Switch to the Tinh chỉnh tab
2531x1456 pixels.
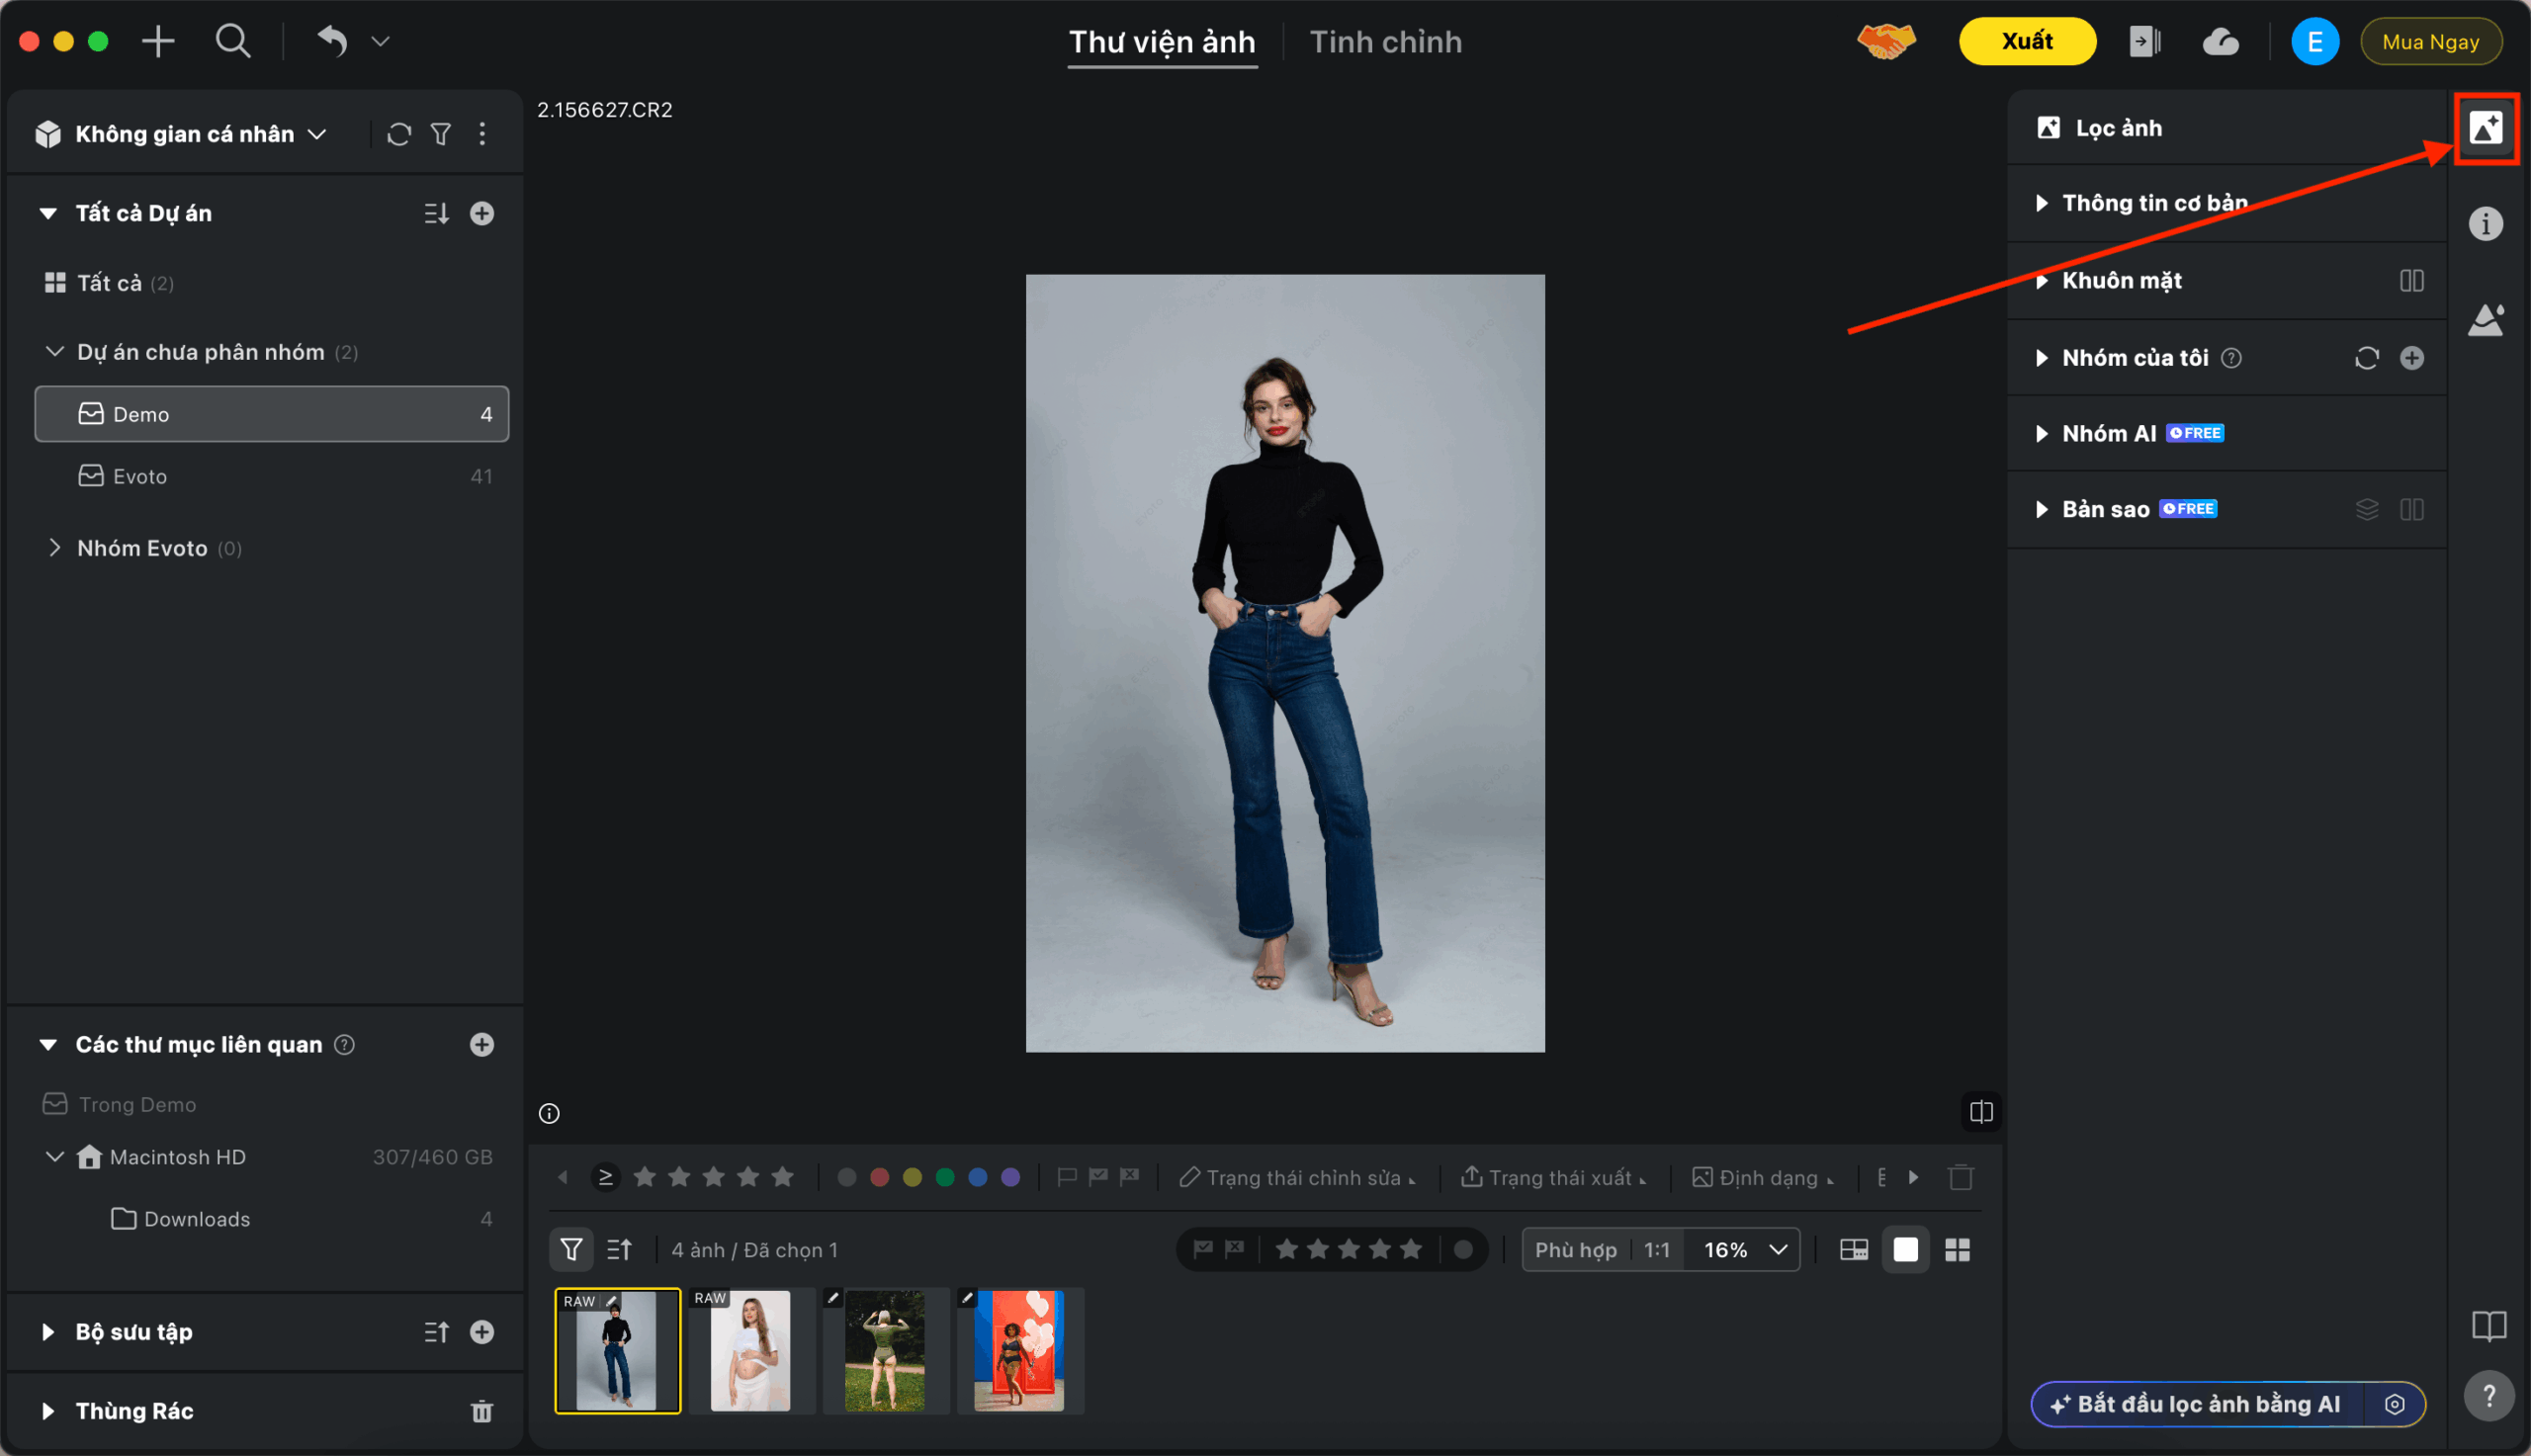[1385, 42]
